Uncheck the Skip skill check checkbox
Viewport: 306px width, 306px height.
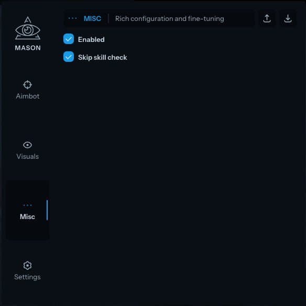click(x=69, y=57)
